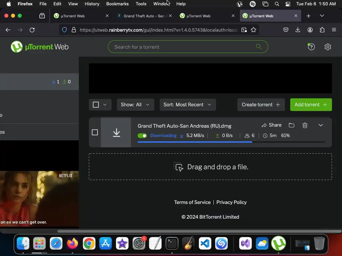Open the Firefox extensions puzzle icon

pyautogui.click(x=322, y=30)
